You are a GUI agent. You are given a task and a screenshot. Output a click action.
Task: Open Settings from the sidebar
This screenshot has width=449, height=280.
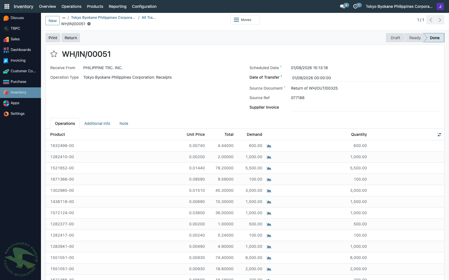20,114
